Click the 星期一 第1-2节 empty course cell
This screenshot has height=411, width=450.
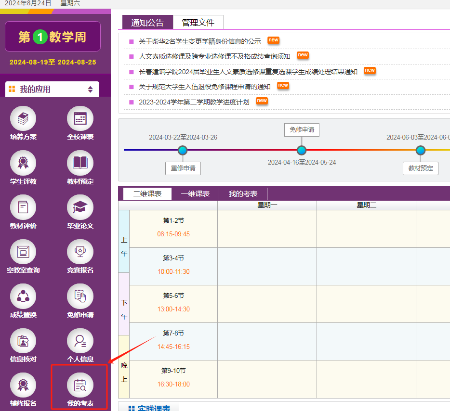coord(267,229)
